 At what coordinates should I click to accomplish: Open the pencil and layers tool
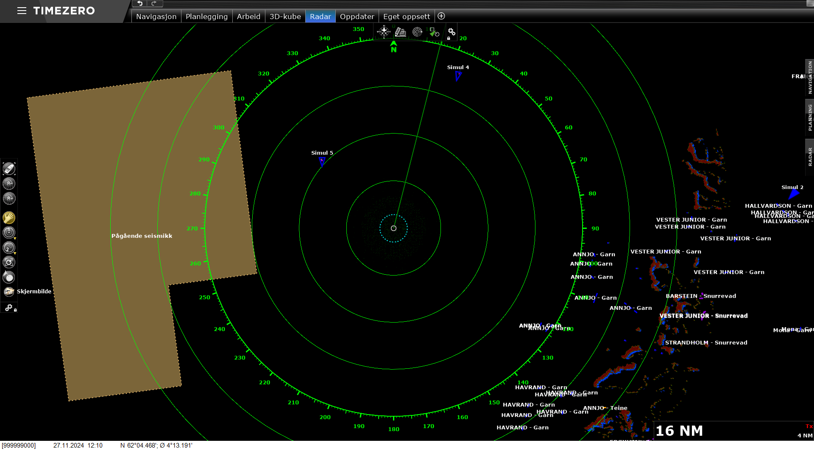(x=401, y=32)
